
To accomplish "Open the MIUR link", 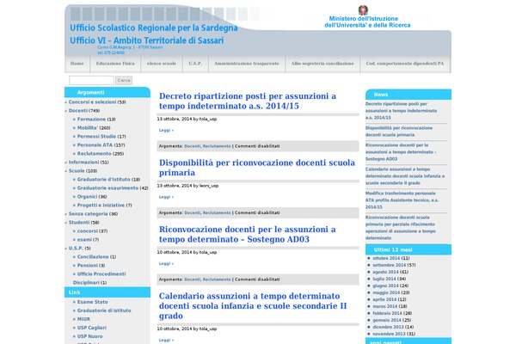I will coord(83,319).
